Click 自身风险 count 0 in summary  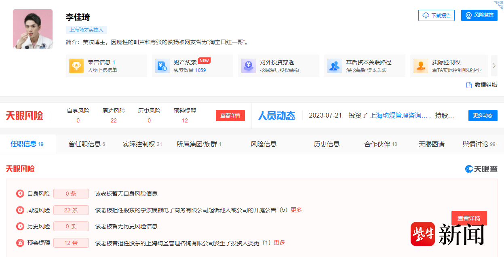click(x=78, y=120)
